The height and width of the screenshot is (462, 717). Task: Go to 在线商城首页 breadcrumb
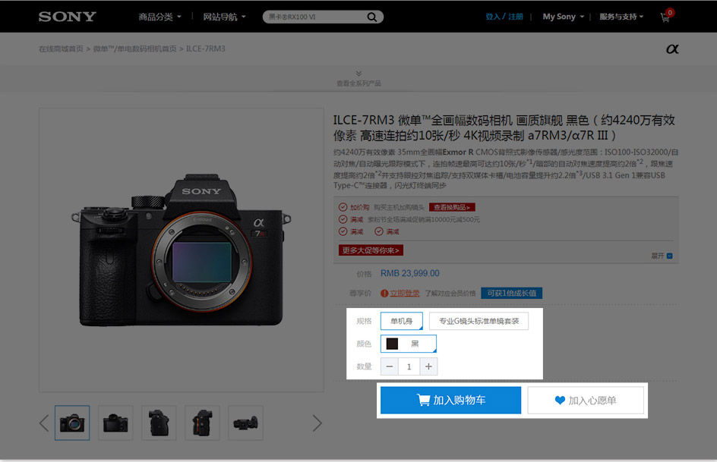tap(61, 49)
